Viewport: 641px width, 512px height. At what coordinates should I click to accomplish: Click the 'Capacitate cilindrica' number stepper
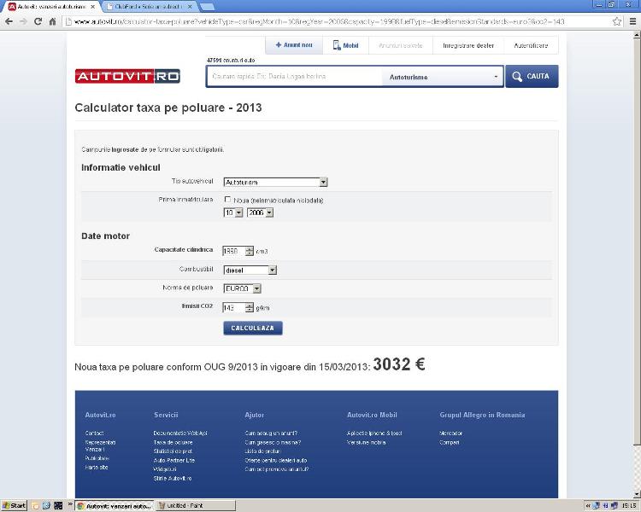click(x=249, y=251)
